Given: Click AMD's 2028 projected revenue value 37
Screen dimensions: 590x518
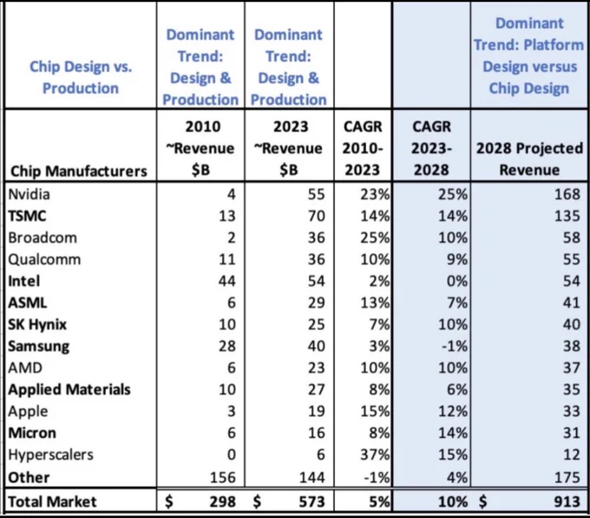Looking at the screenshot, I should 572,368.
